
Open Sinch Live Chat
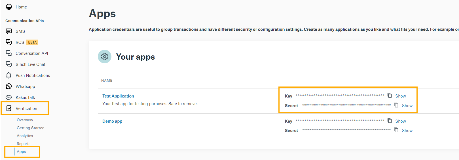pos(30,64)
